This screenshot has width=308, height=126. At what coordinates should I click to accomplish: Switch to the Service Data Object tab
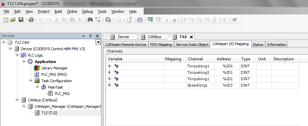click(192, 44)
